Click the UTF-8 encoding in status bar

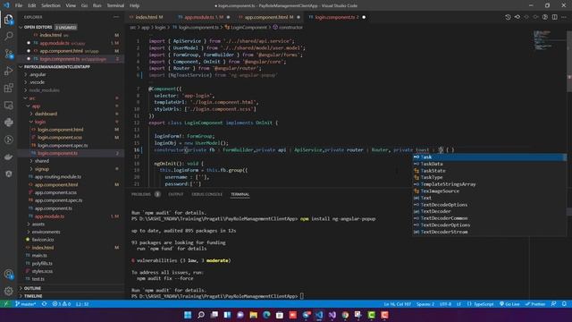[445, 304]
